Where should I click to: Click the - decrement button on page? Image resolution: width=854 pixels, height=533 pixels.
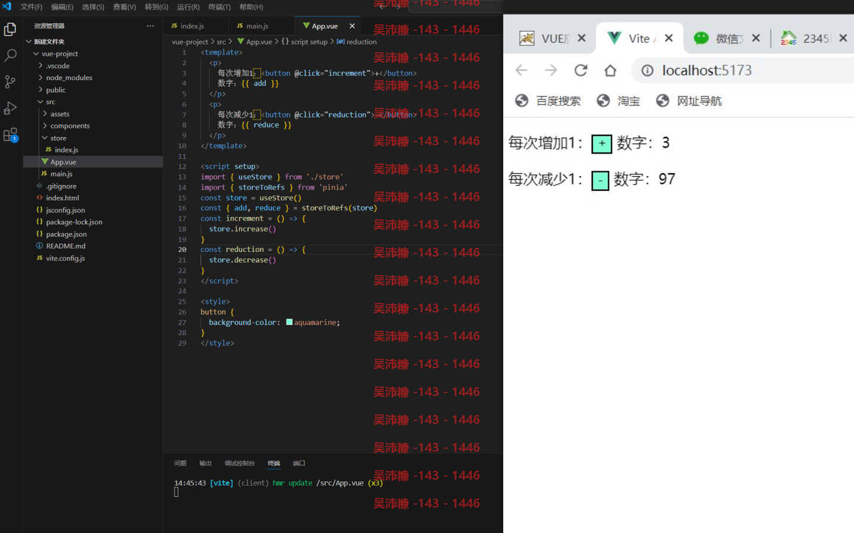pos(600,180)
